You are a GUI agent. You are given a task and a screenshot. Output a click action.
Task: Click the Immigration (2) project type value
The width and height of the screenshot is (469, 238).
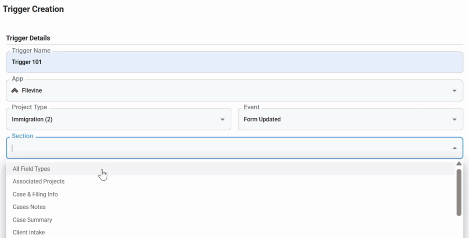(32, 119)
